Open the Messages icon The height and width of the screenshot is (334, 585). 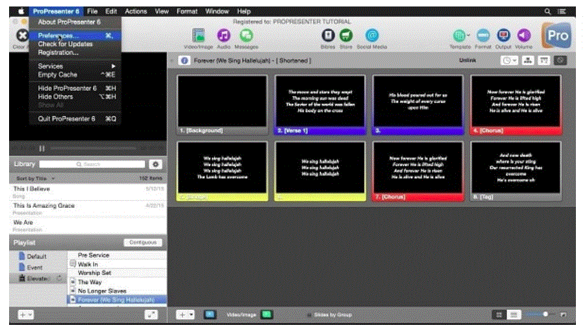point(246,36)
